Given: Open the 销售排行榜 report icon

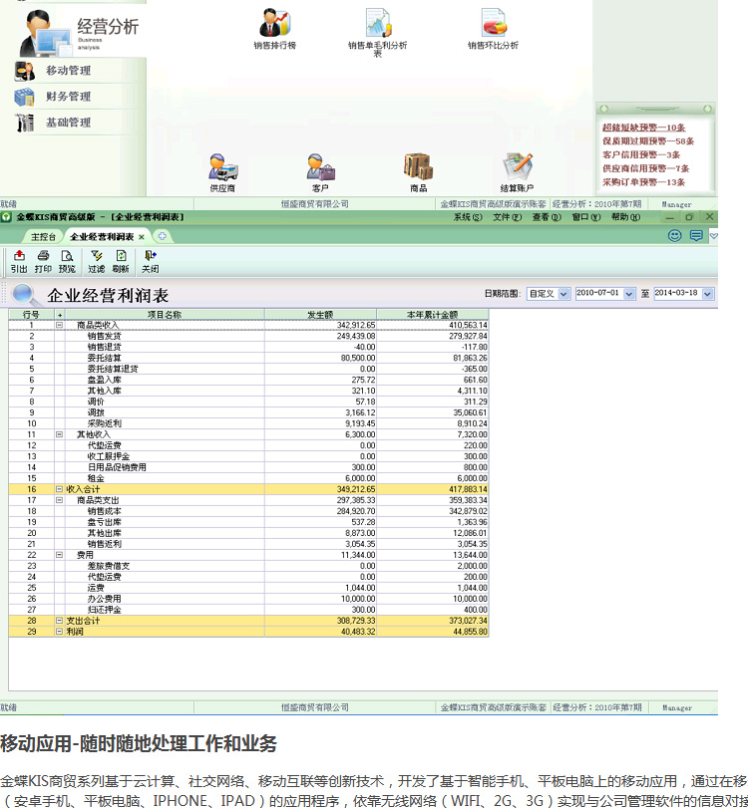Looking at the screenshot, I should point(275,22).
